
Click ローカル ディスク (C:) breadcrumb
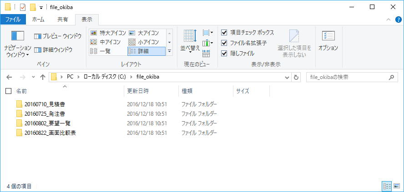coord(105,77)
